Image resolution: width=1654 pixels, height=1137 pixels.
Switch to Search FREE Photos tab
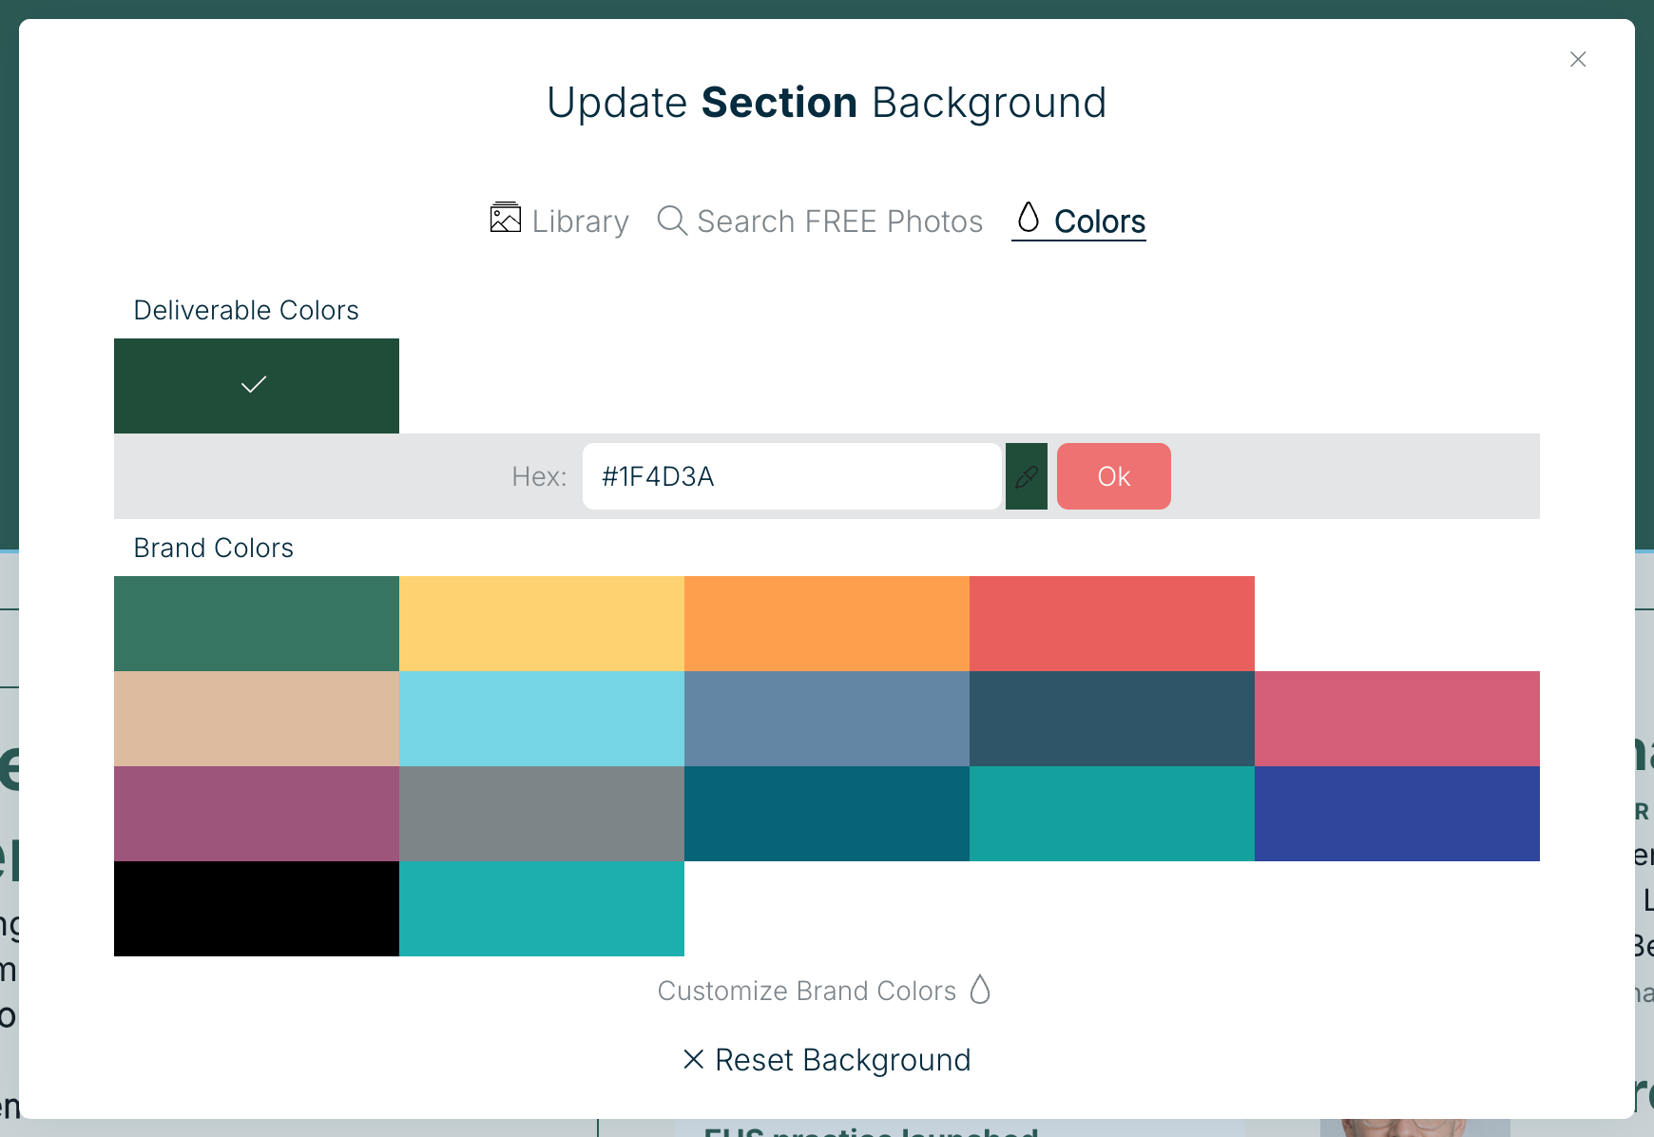click(x=819, y=221)
